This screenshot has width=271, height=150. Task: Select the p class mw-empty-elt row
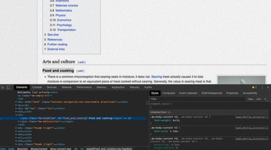(34, 95)
